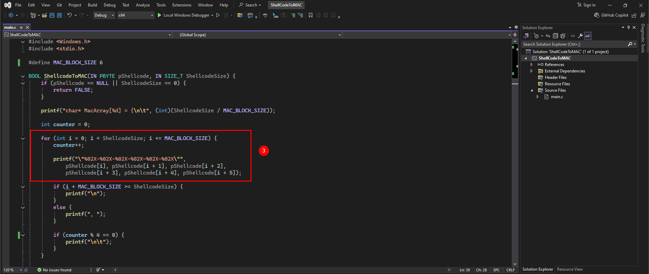This screenshot has width=649, height=274.
Task: Open the Extensions menu
Action: [x=182, y=5]
